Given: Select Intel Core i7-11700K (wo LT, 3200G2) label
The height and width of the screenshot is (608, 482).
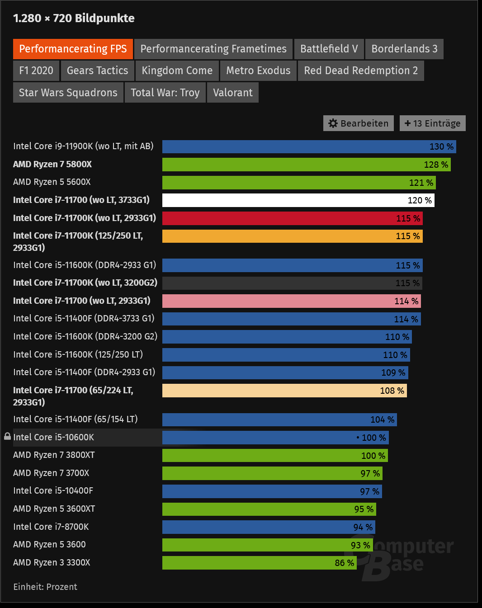Looking at the screenshot, I should (x=85, y=283).
